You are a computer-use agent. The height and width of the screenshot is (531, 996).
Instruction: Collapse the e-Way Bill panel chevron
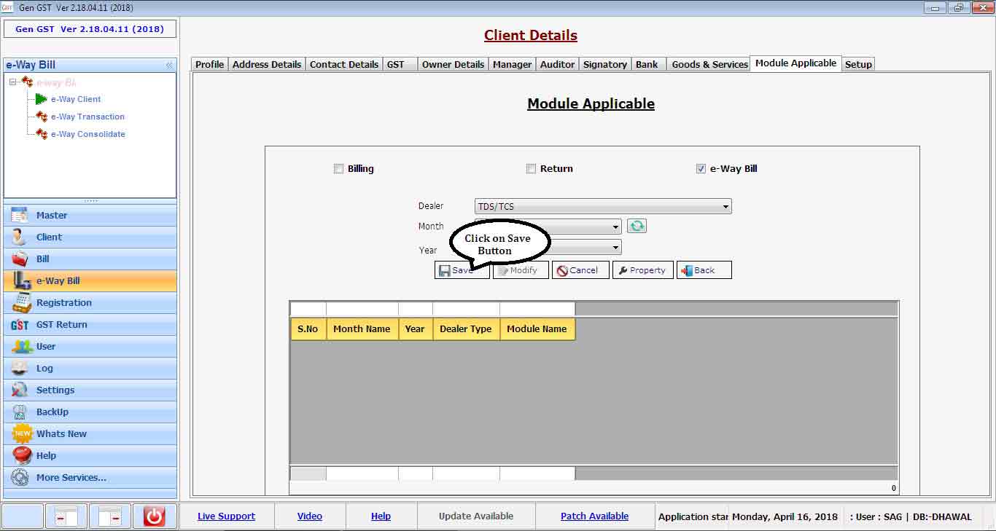click(x=169, y=65)
